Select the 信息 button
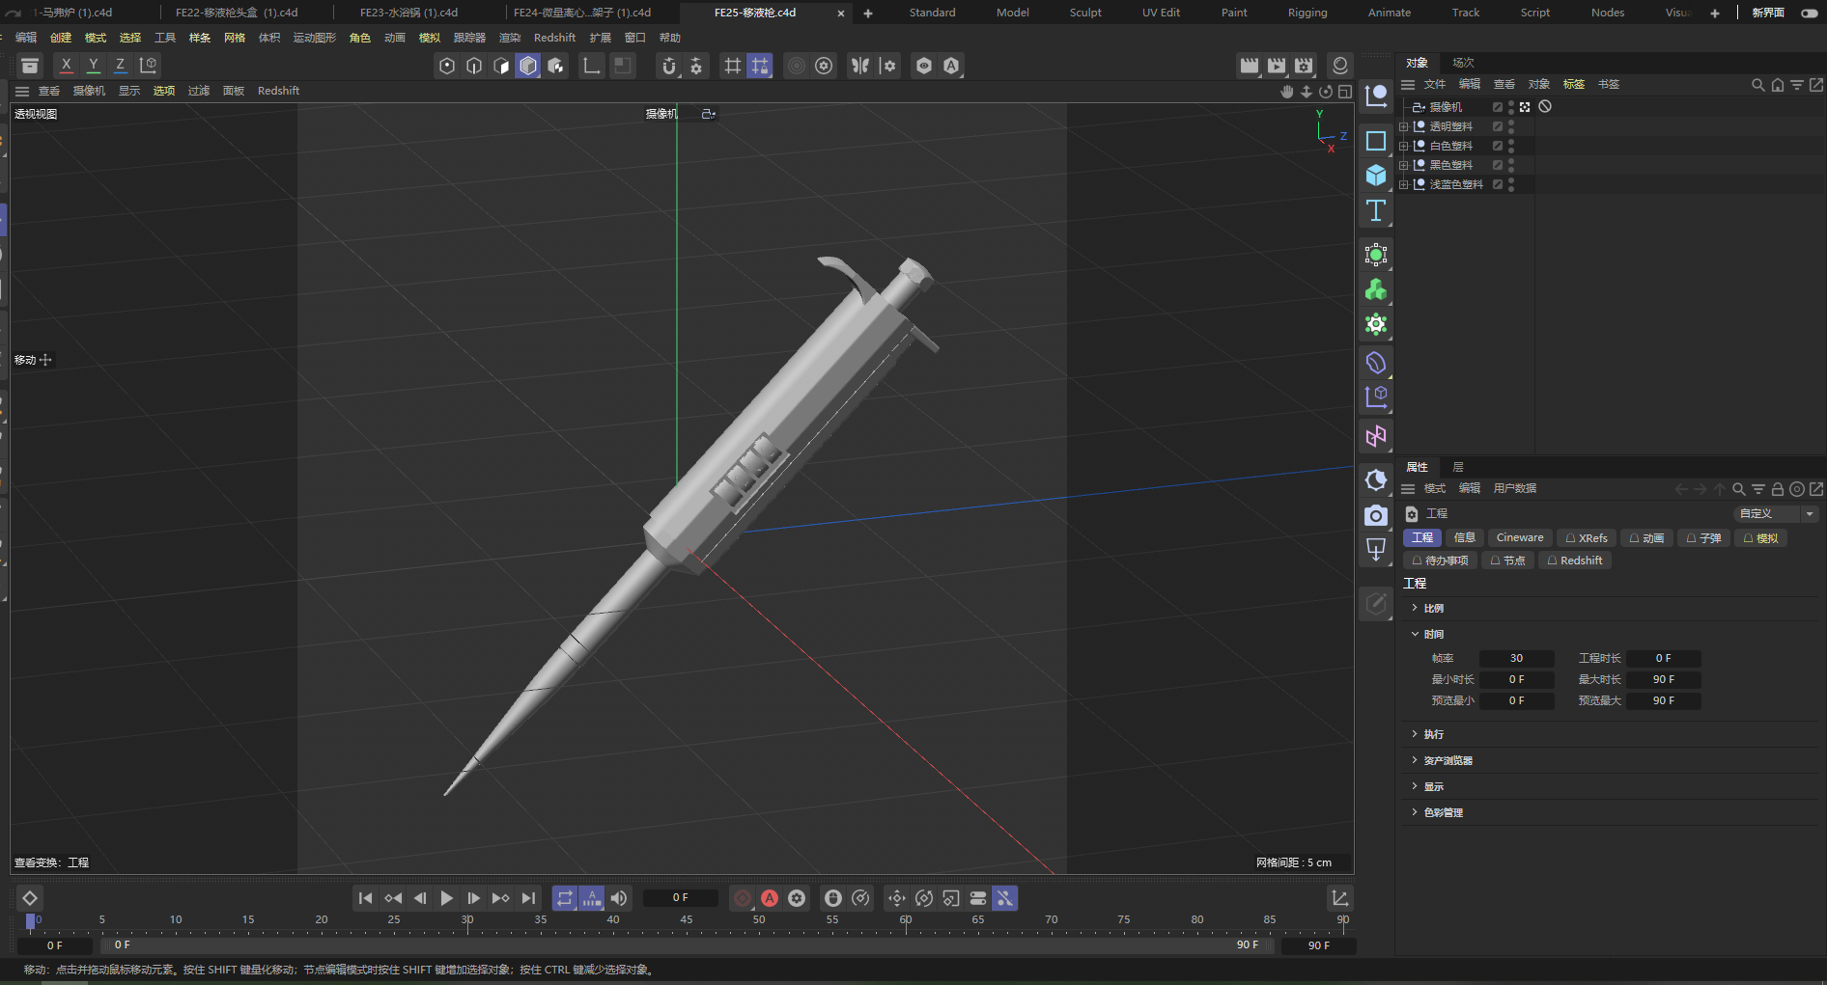The width and height of the screenshot is (1827, 985). (1465, 538)
